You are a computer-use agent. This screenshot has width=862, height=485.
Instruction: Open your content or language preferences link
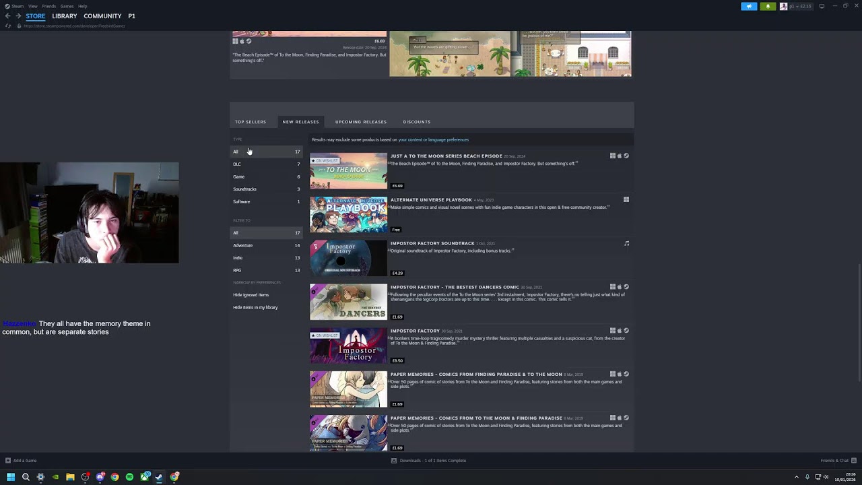tap(433, 140)
